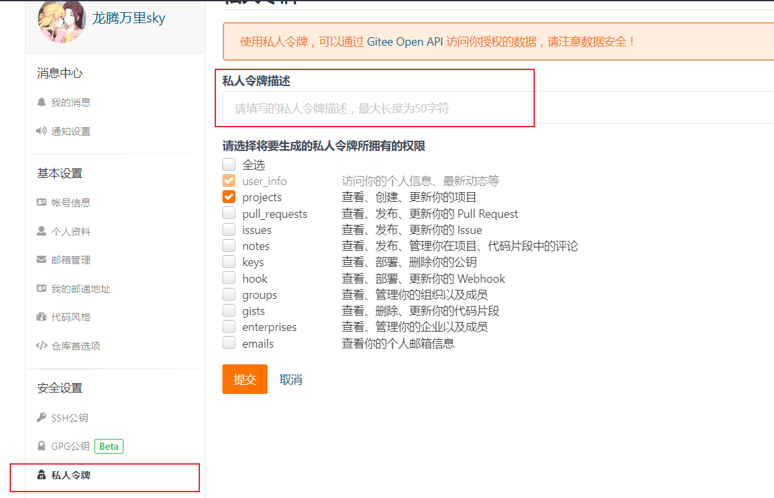Click the ID card icon beside 帐号信息
774x498 pixels.
click(42, 202)
